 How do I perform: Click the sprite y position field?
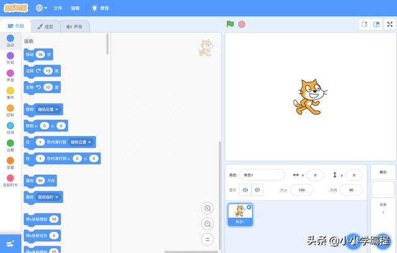coord(354,175)
